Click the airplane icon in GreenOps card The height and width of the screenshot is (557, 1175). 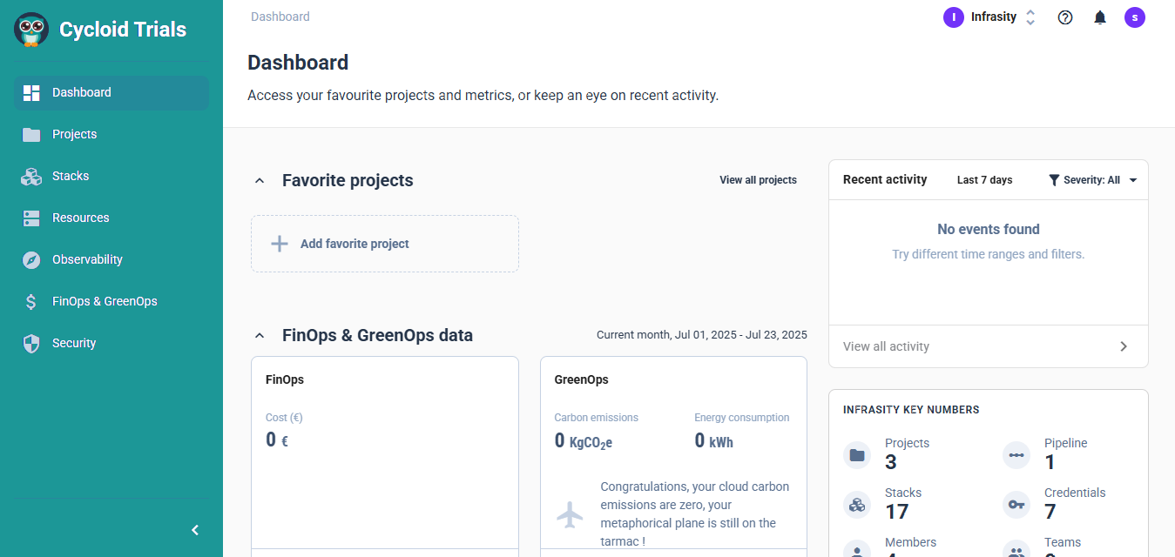(x=570, y=514)
